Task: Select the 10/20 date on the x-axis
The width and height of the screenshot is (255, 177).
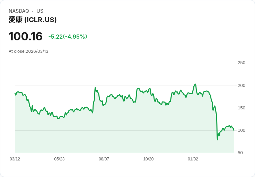Action: pos(148,159)
